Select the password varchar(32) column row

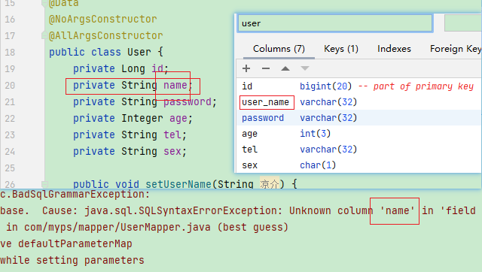point(358,118)
